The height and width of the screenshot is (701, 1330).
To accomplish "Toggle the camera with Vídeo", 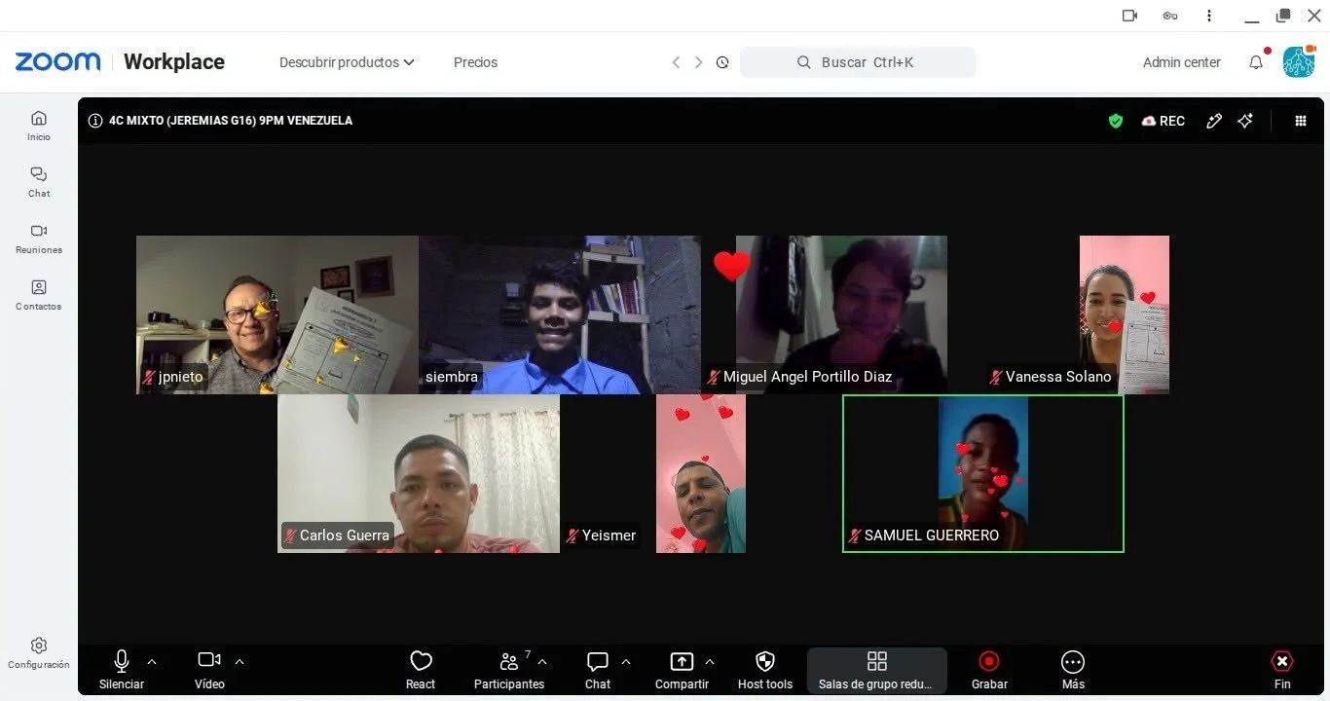I will coord(209,670).
